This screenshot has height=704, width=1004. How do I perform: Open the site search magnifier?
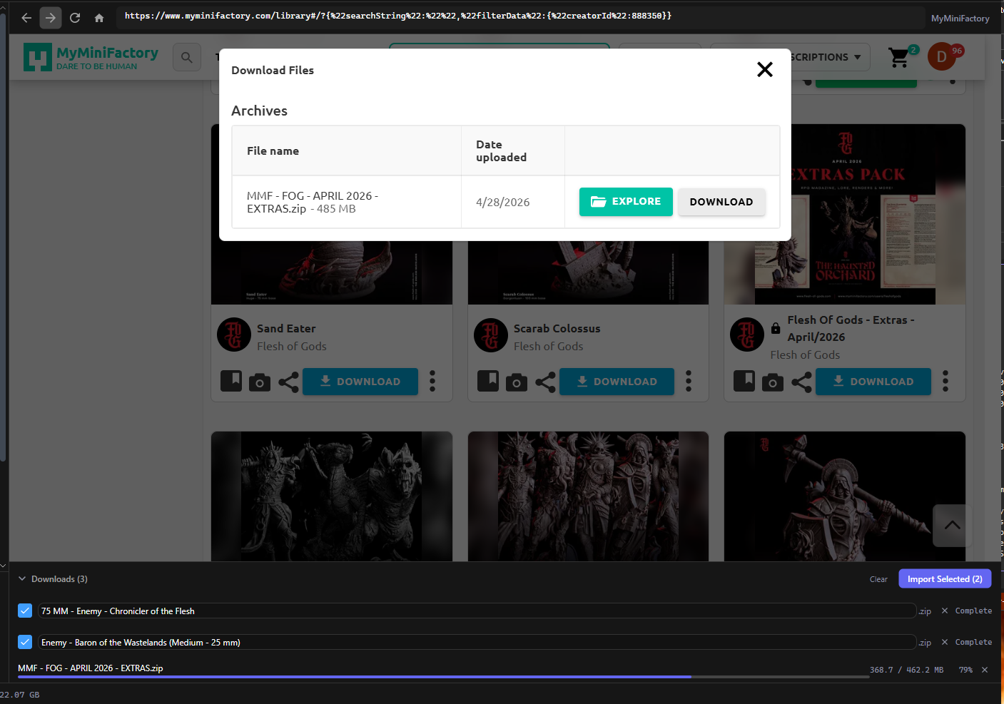coord(186,57)
